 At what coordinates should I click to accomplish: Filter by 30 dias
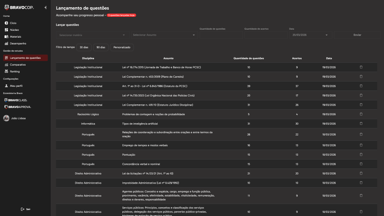point(84,47)
